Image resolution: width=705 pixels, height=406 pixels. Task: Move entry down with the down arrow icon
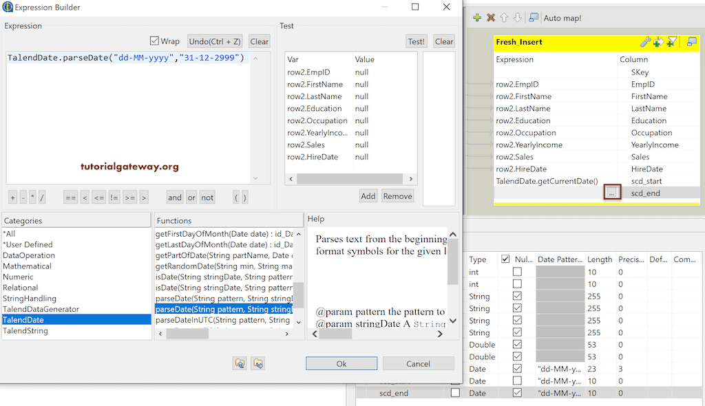click(516, 18)
